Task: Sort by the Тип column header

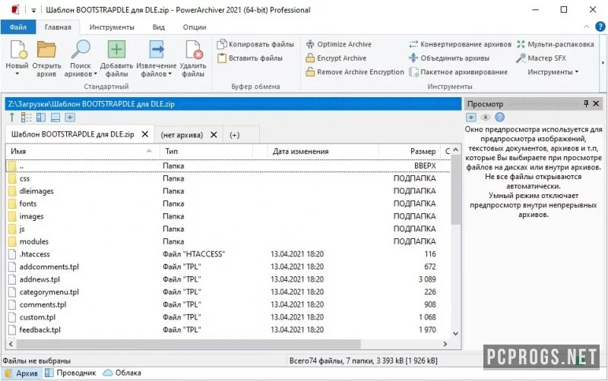Action: click(206, 151)
